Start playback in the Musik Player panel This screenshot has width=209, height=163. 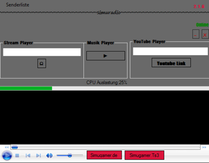coord(105,56)
